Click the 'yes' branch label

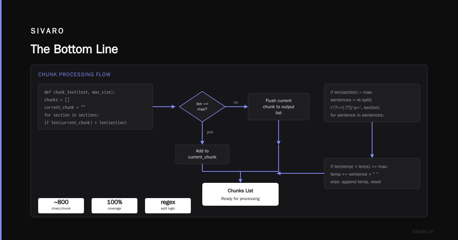pos(210,132)
